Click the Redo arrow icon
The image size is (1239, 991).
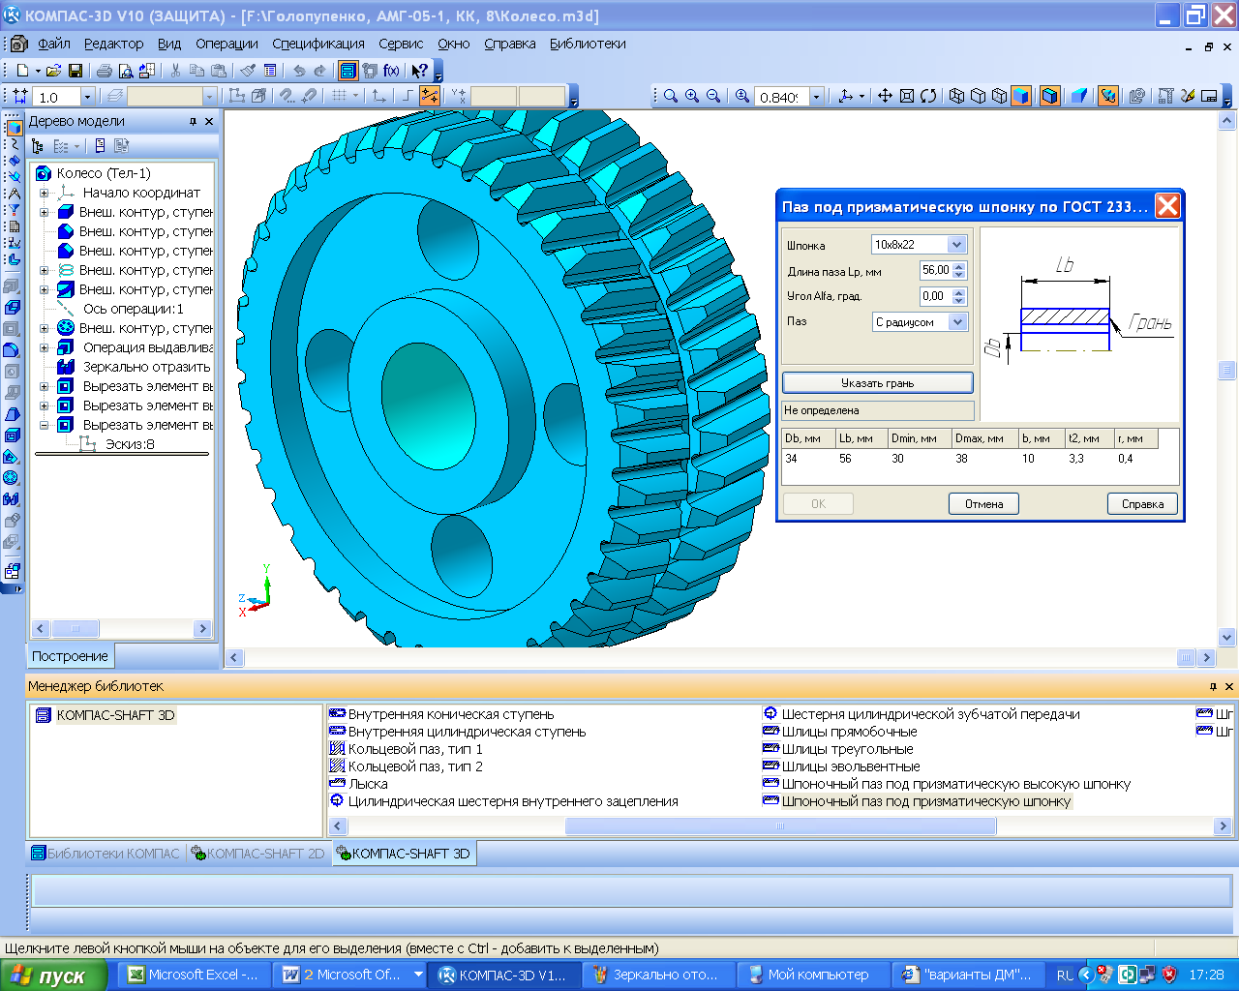[x=319, y=71]
